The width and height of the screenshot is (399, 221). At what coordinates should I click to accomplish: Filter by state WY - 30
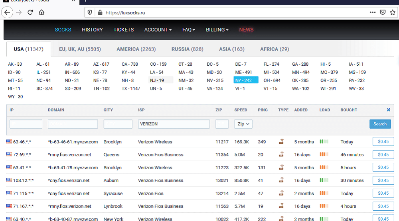pos(16,96)
